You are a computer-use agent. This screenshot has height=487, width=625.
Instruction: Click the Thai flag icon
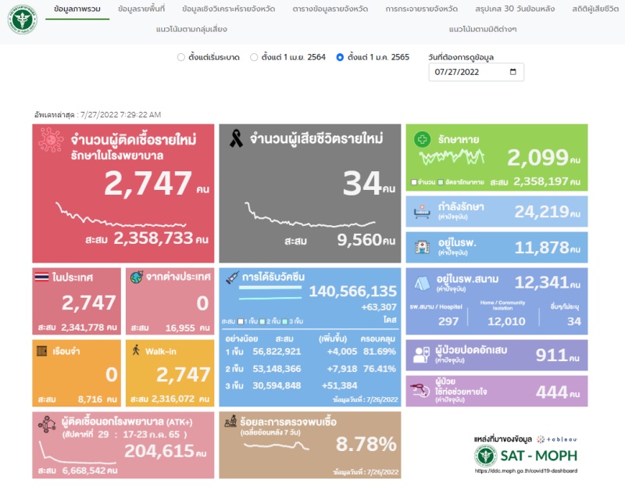point(41,277)
